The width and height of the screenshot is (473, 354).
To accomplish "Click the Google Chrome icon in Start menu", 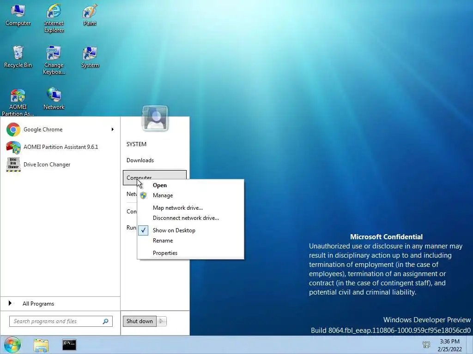I will [13, 130].
